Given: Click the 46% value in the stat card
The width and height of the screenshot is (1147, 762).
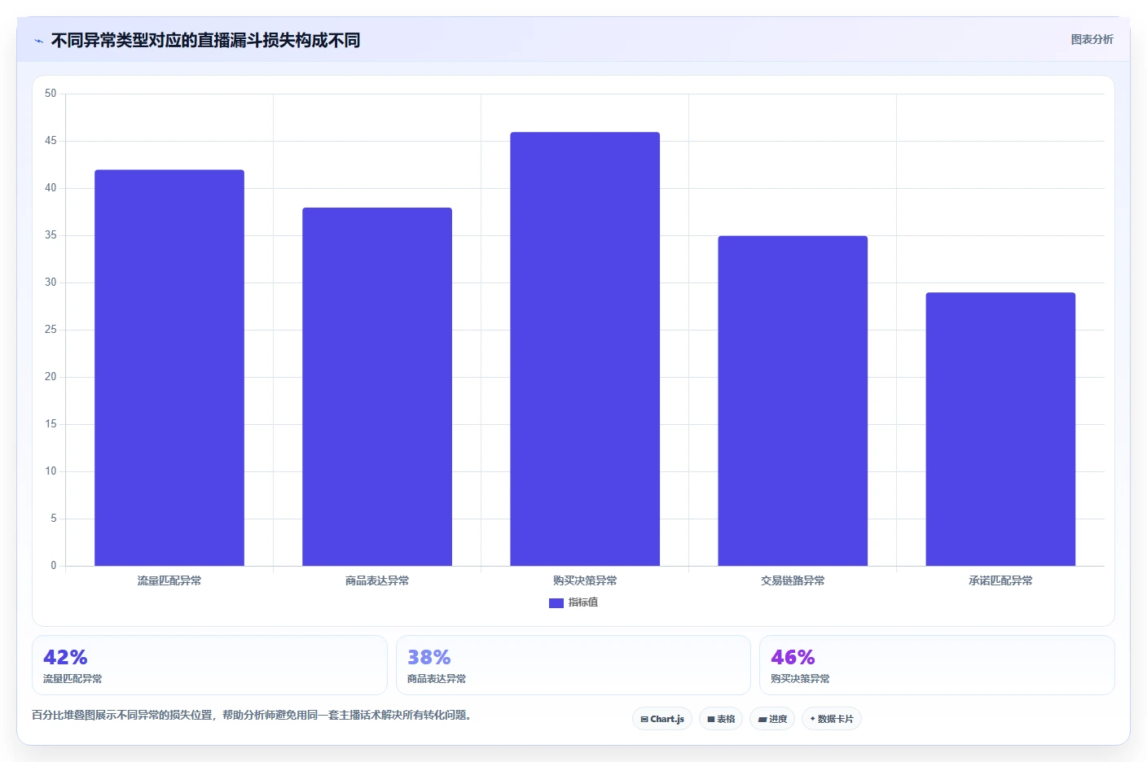Looking at the screenshot, I should tap(793, 657).
